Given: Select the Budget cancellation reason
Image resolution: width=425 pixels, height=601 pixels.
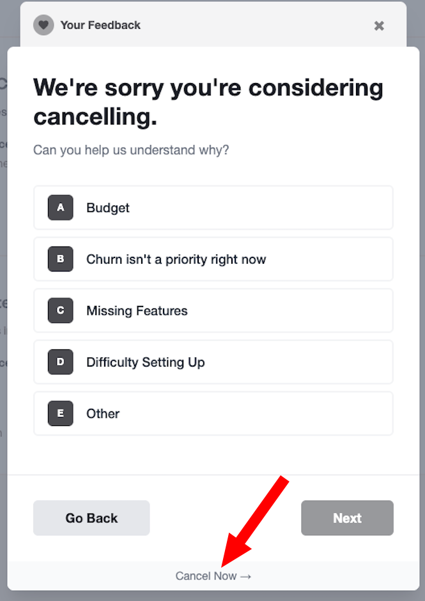Looking at the screenshot, I should (x=213, y=208).
